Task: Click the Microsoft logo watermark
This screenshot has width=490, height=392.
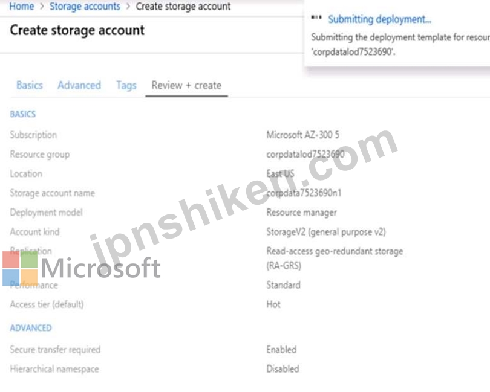Action: coord(81,268)
